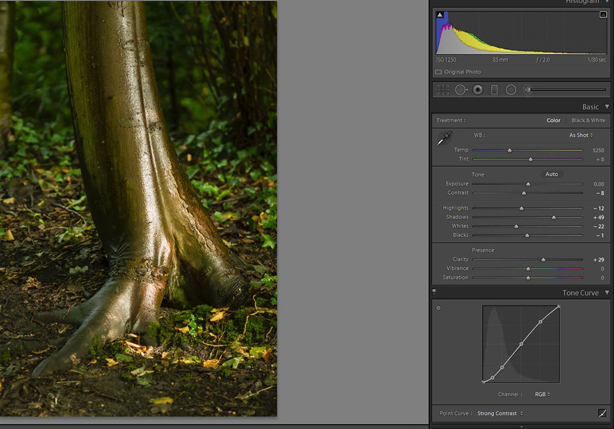The width and height of the screenshot is (614, 429).
Task: Collapse the Basic panel
Action: pos(607,107)
